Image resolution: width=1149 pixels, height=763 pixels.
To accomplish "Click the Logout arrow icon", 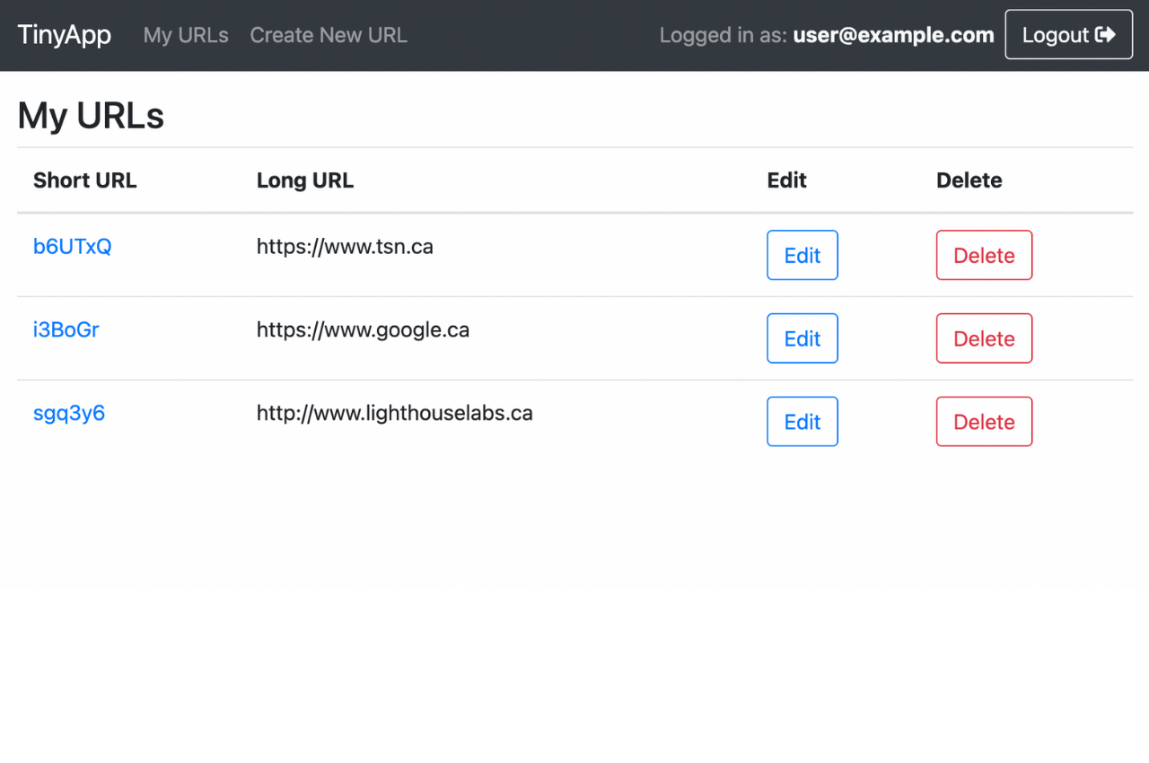I will tap(1105, 35).
